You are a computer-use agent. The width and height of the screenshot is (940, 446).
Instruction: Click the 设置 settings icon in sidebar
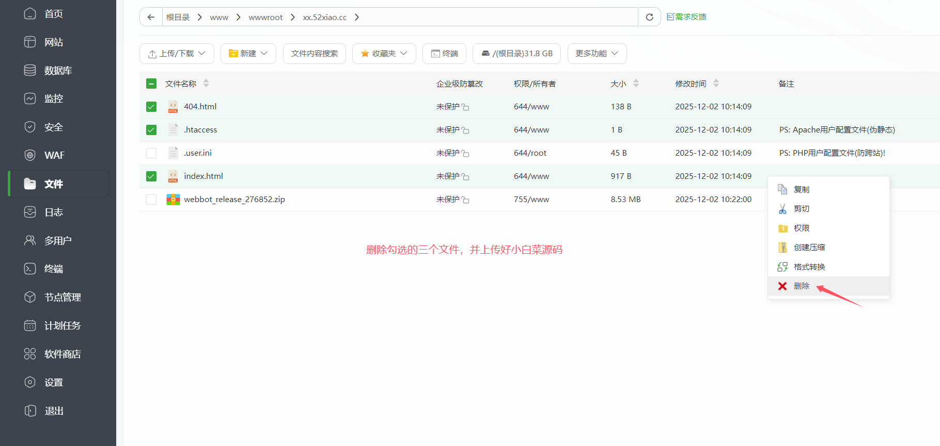[30, 382]
